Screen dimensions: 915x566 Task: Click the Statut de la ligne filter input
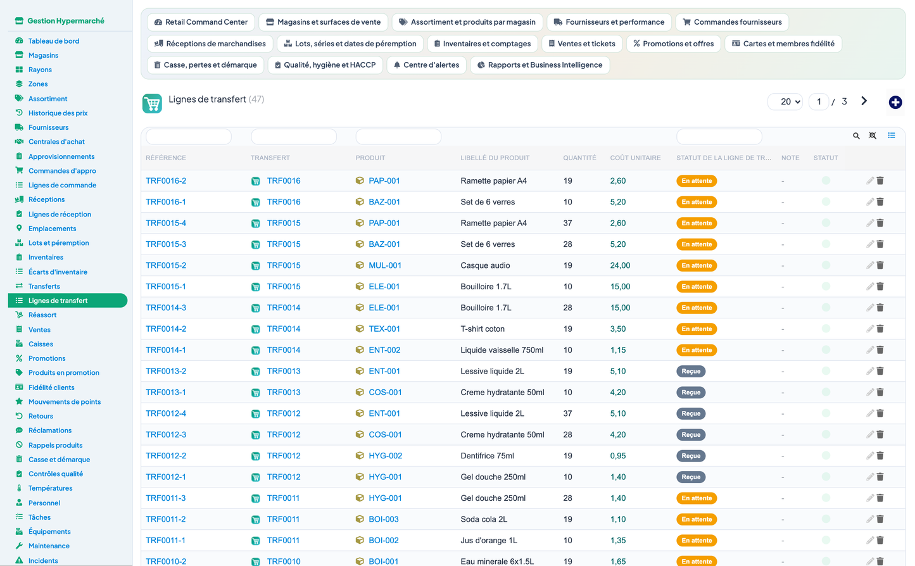[719, 136]
